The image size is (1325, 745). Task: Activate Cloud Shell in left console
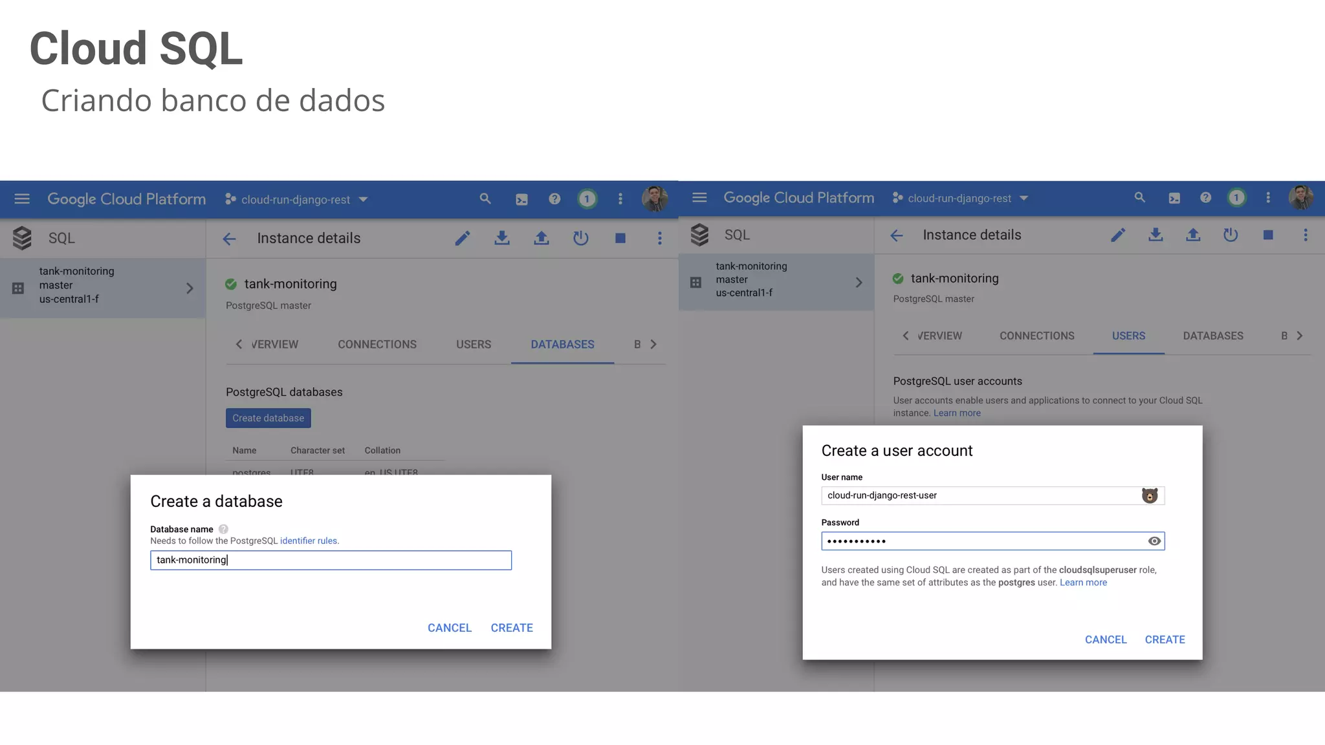pos(521,200)
